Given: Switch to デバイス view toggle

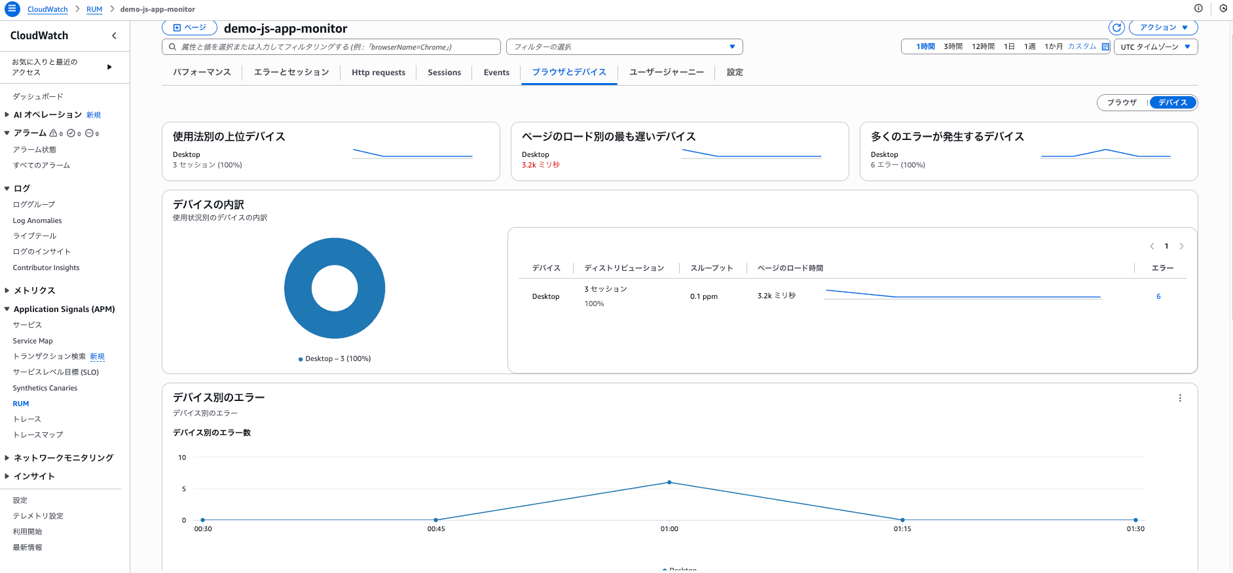Looking at the screenshot, I should click(1173, 102).
